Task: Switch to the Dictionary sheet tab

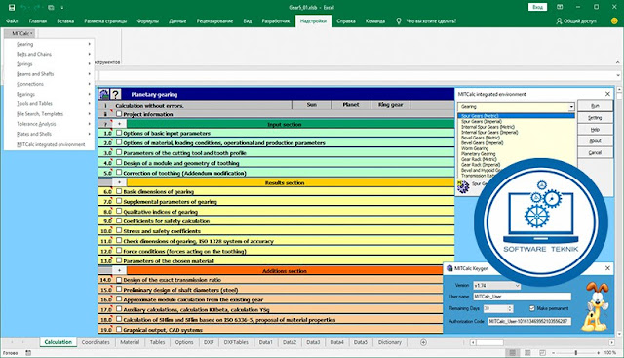Action: click(x=390, y=342)
